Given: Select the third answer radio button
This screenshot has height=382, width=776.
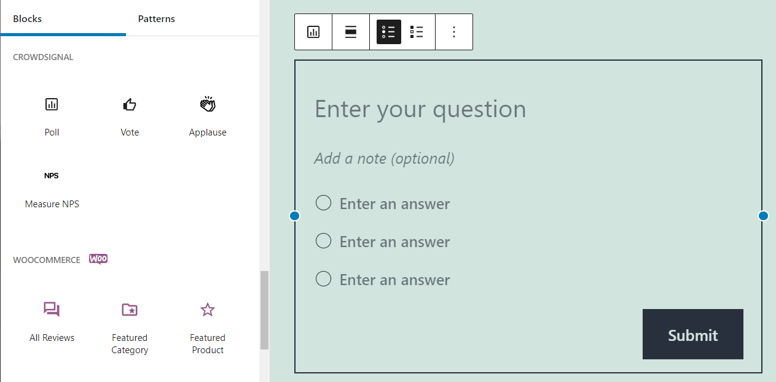Looking at the screenshot, I should [323, 280].
